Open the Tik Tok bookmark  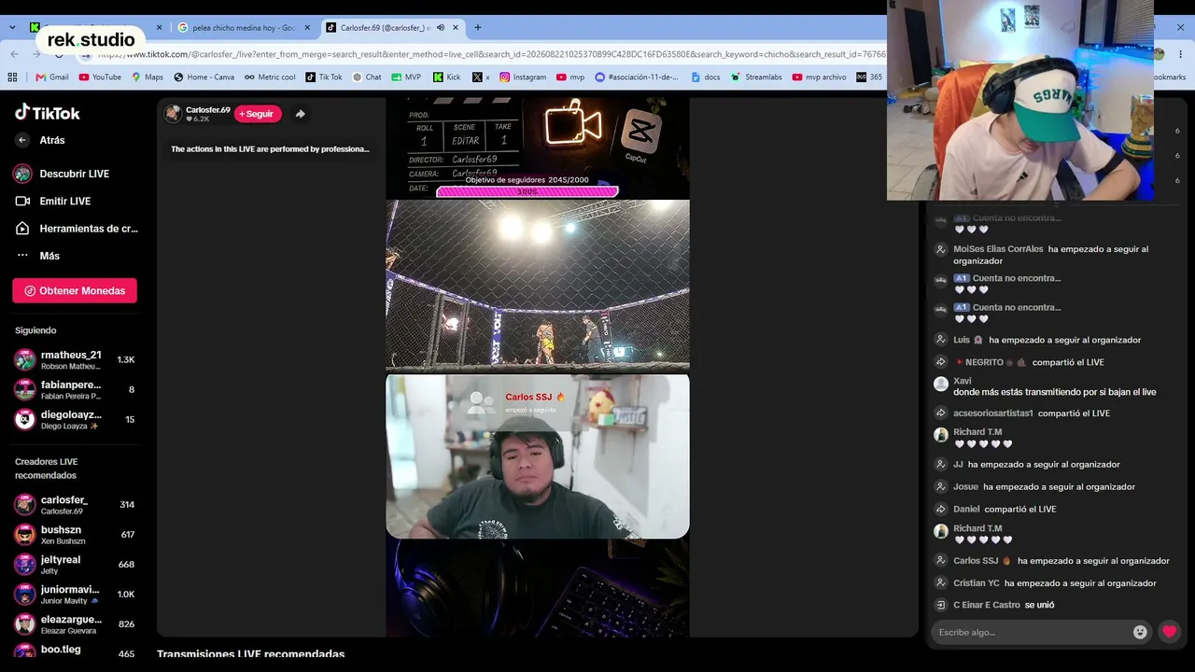324,77
